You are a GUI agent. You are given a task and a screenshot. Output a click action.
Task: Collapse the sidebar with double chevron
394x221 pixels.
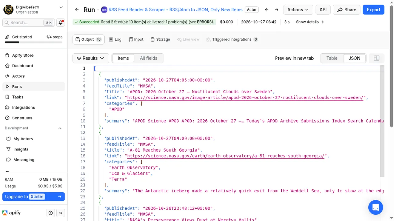pyautogui.click(x=61, y=213)
